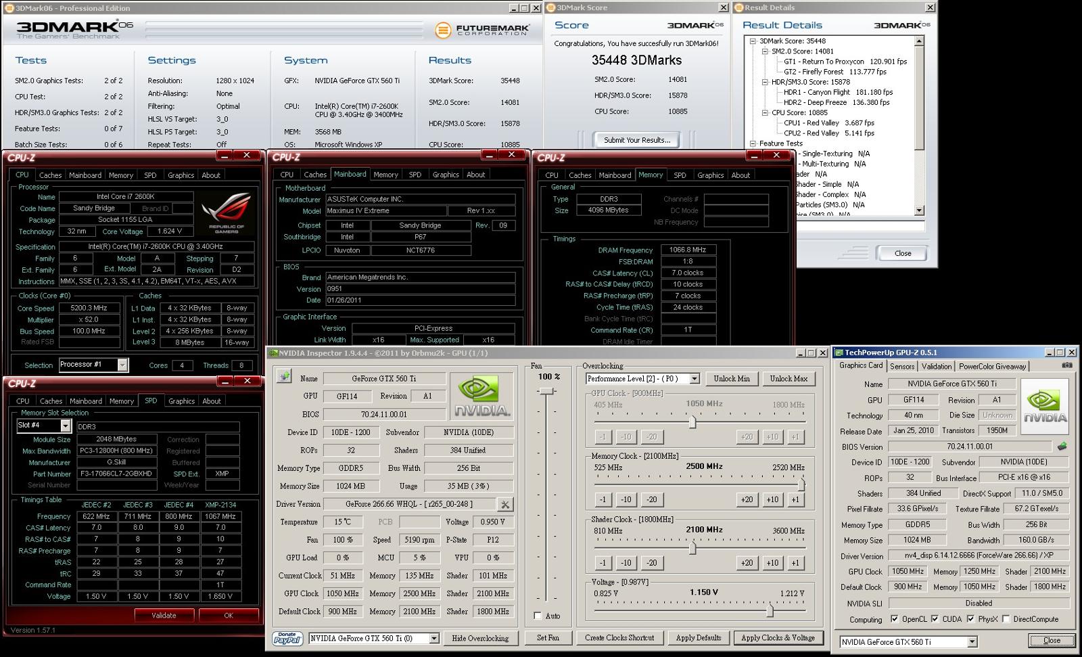
Task: Click the Apply Defaults button
Action: click(x=699, y=638)
